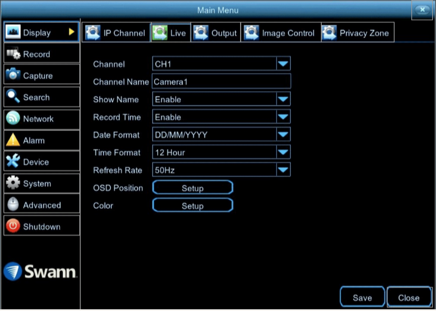
Task: Open the Time Format dropdown arrow
Action: (283, 153)
